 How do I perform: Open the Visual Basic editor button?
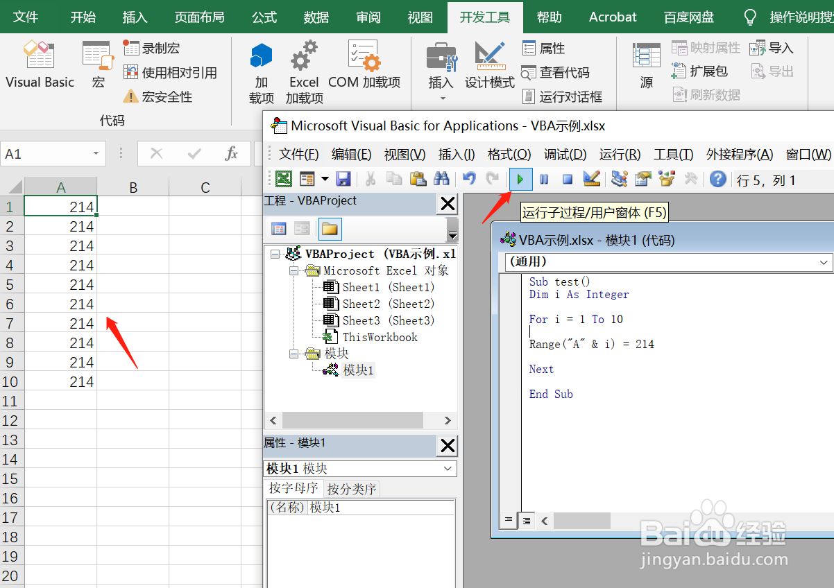point(40,64)
